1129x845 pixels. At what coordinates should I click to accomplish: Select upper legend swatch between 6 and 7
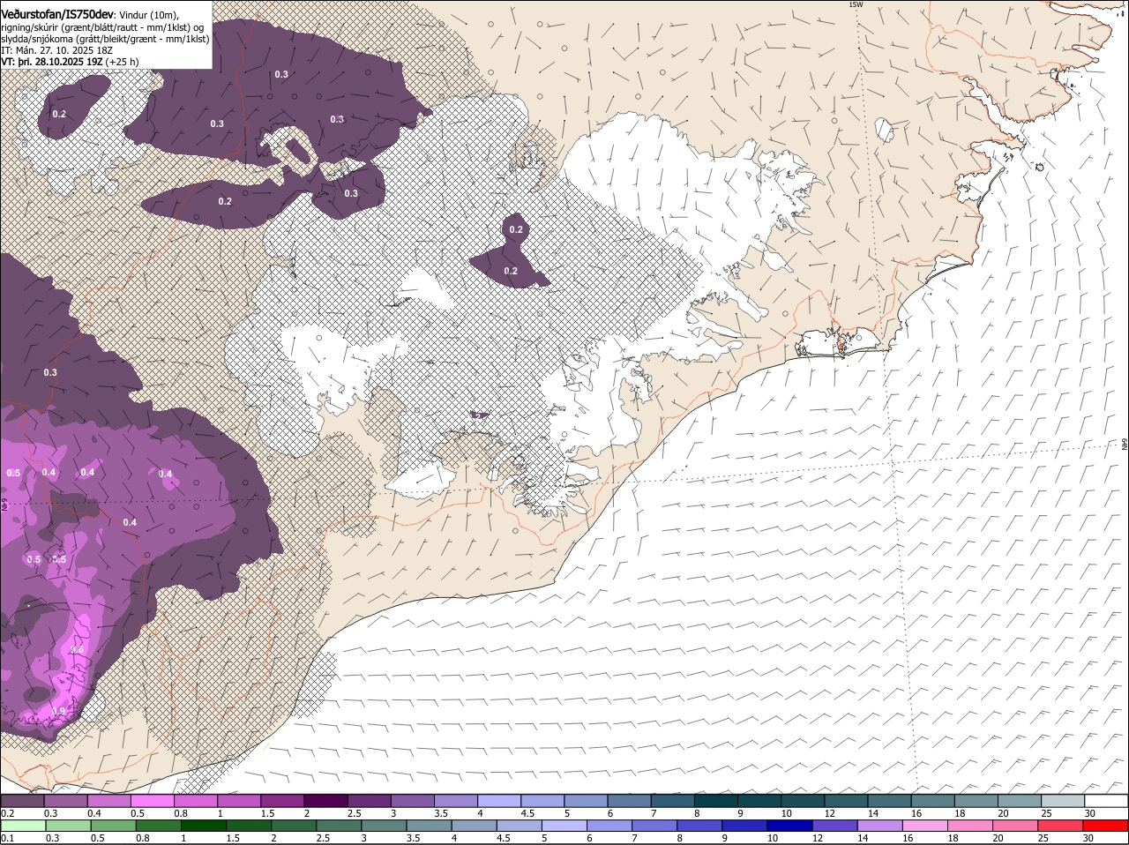click(x=630, y=801)
